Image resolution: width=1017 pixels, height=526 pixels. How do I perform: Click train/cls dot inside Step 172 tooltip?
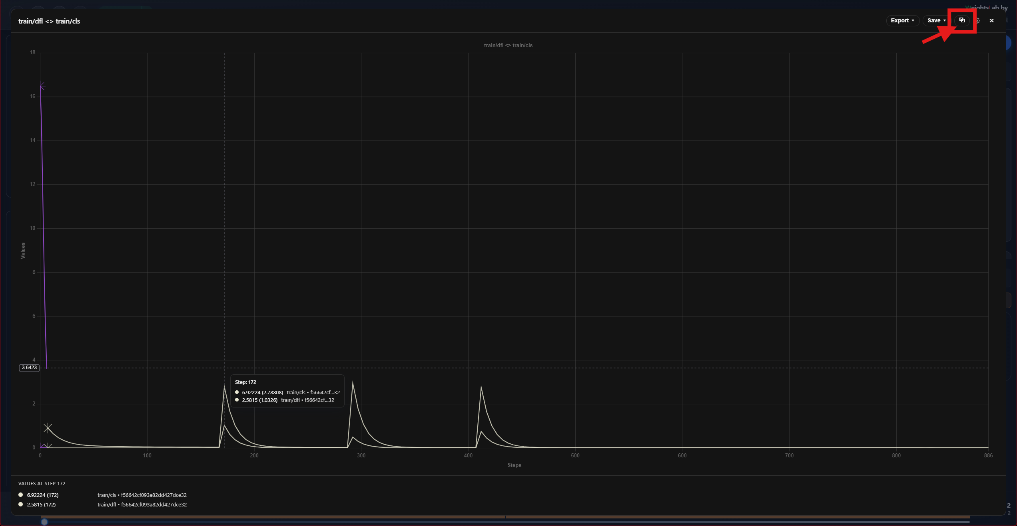coord(237,392)
